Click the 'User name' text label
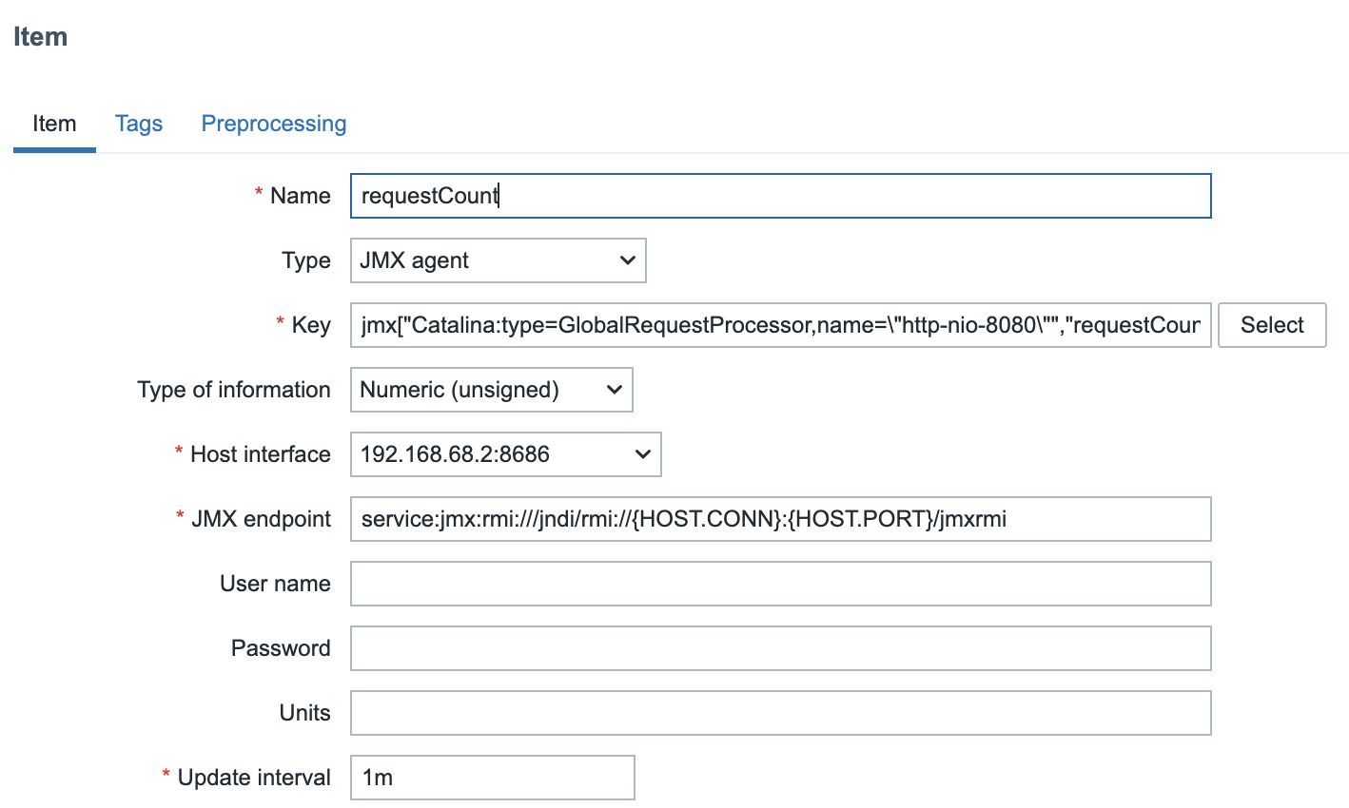The width and height of the screenshot is (1349, 808). point(275,584)
